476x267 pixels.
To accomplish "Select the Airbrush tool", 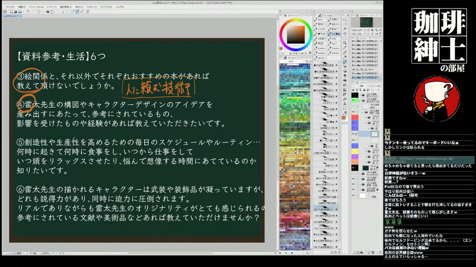I will 345,66.
